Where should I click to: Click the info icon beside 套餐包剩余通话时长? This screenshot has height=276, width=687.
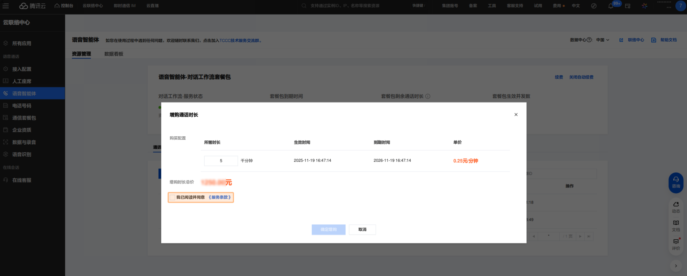(427, 96)
